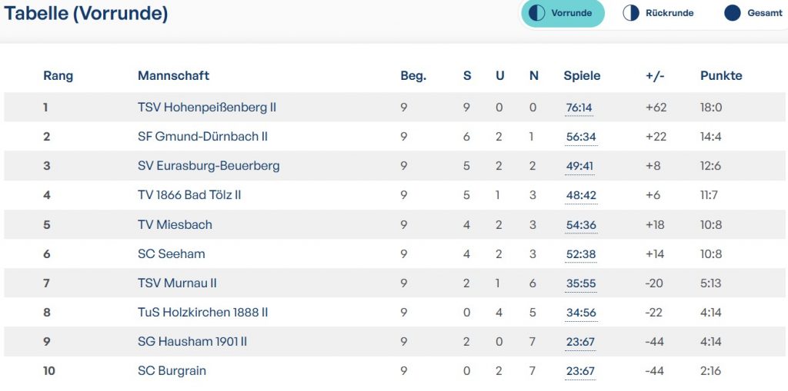Click the TV Miesbach team name
The image size is (788, 391).
(175, 224)
